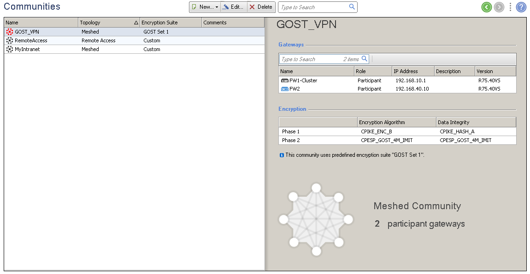Click the Description column header

coord(454,71)
